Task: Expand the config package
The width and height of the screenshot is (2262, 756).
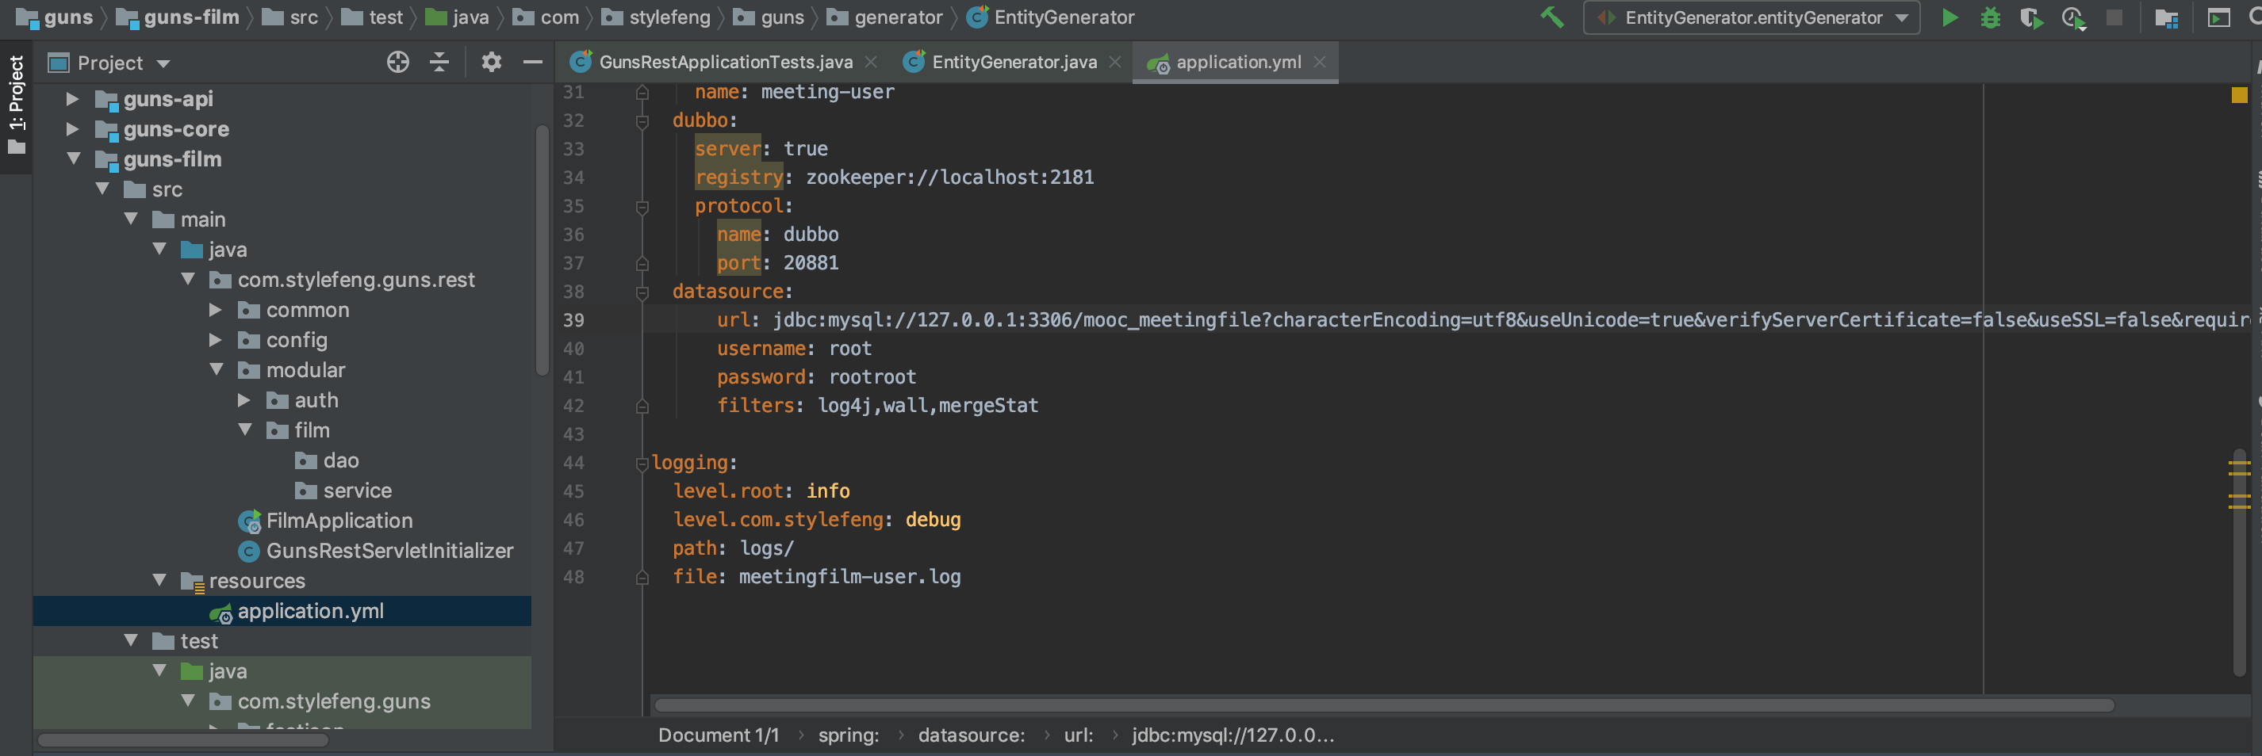Action: pos(215,339)
